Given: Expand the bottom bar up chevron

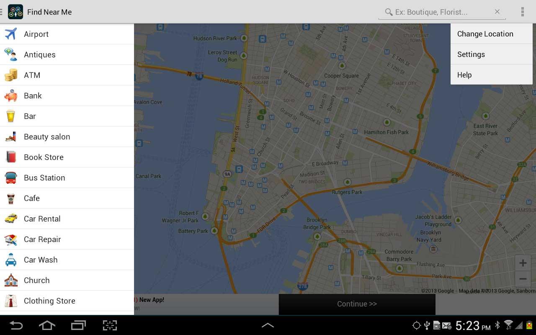Looking at the screenshot, I should point(268,325).
